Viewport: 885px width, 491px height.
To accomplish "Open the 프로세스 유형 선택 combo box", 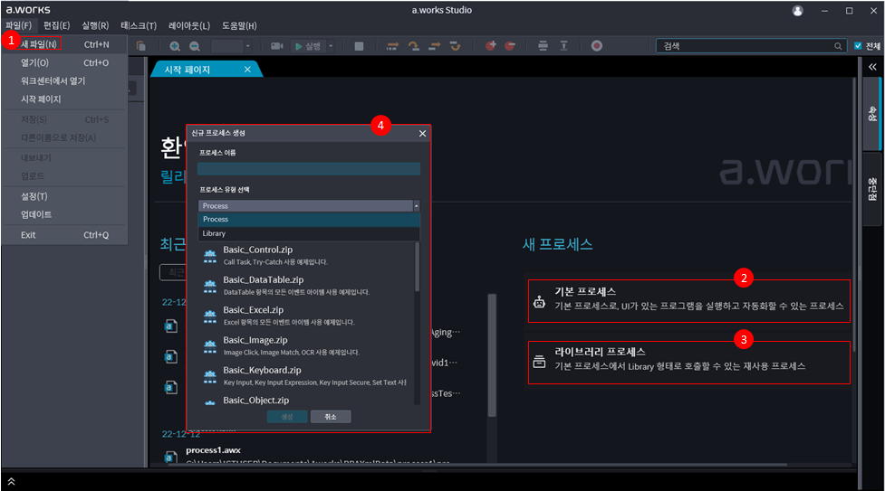I will pos(309,206).
